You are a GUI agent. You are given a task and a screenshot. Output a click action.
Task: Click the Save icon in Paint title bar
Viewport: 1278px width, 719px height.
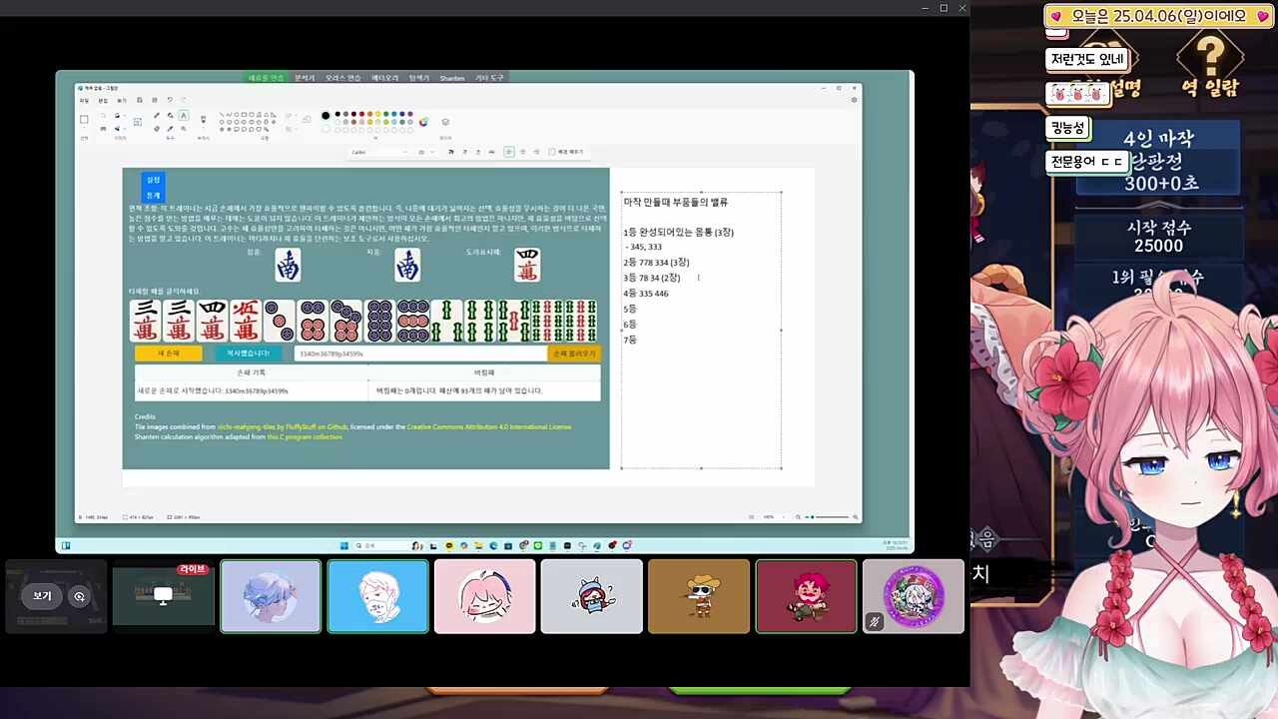(139, 100)
